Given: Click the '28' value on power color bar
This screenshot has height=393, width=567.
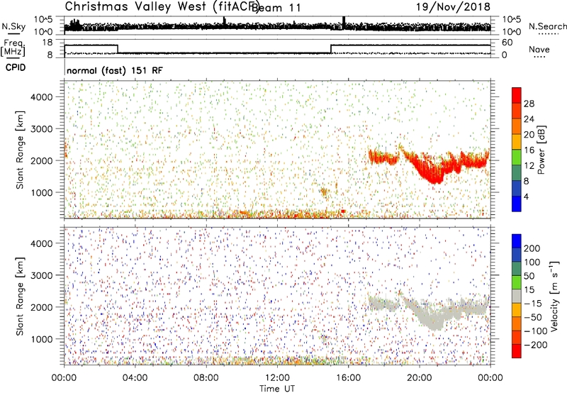Looking at the screenshot, I should click(x=529, y=104).
